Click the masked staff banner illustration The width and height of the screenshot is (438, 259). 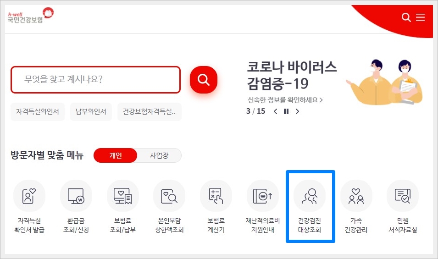(x=384, y=82)
